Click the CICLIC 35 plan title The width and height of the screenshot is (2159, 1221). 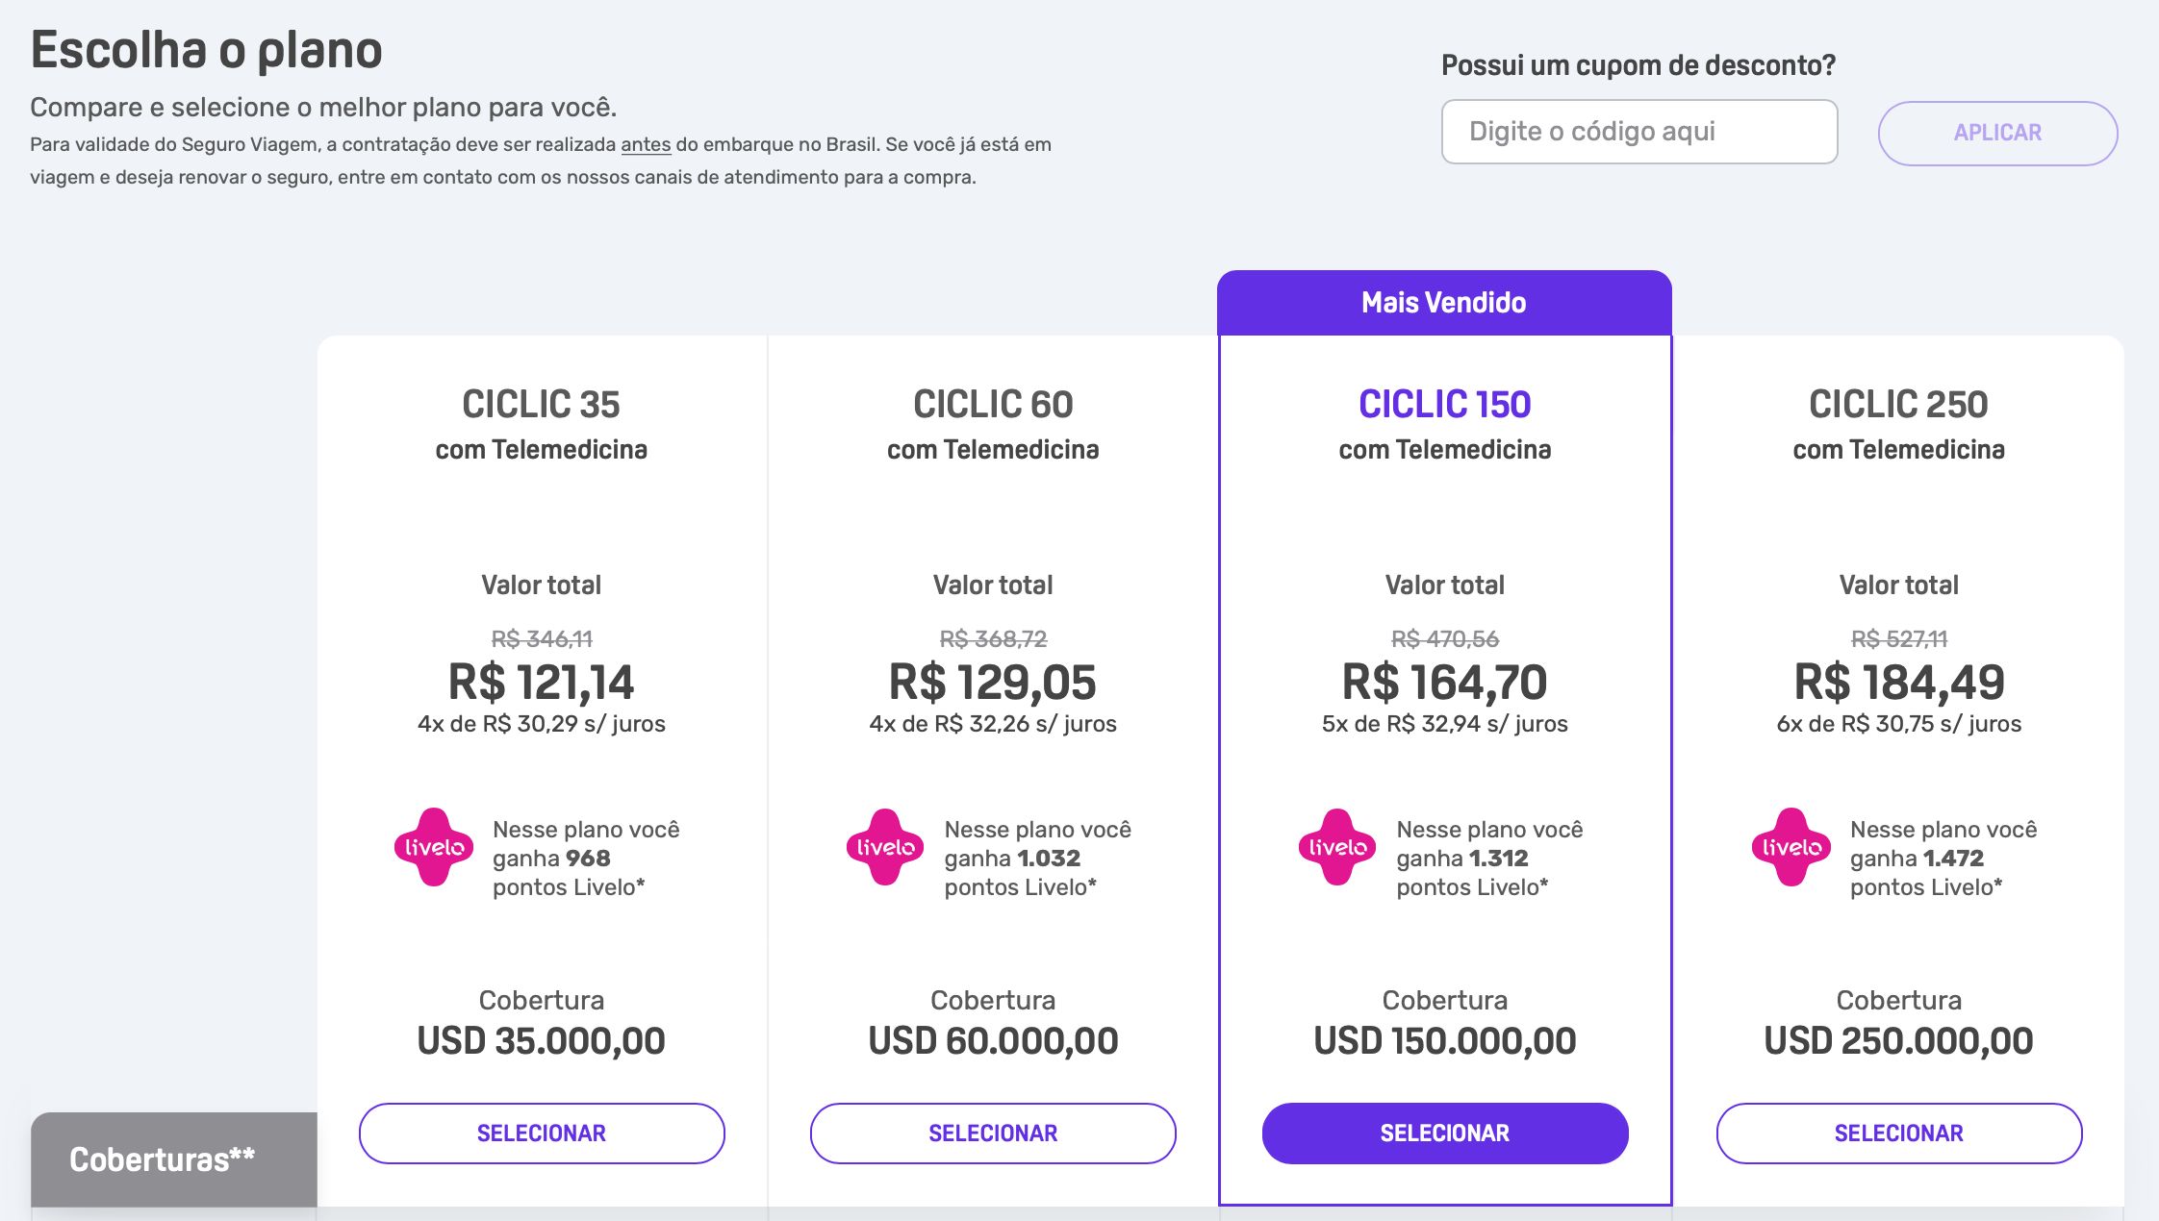(542, 404)
